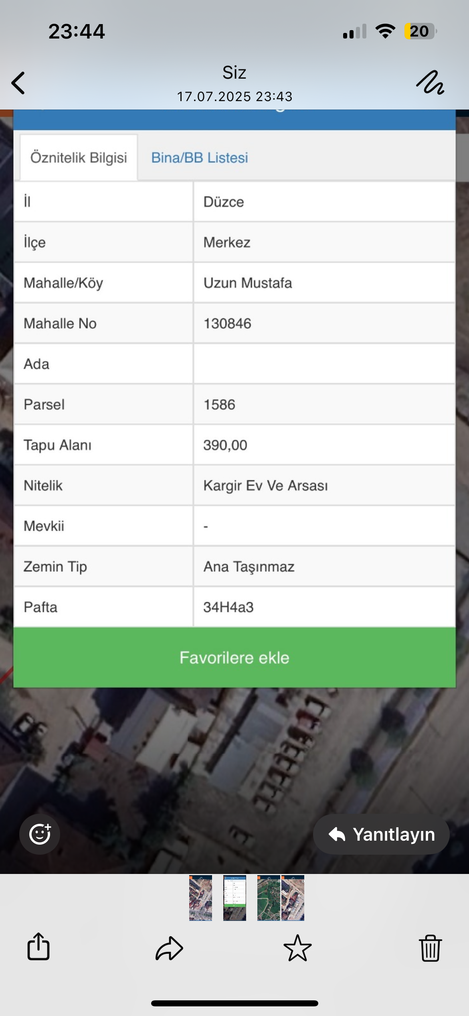Add an emoji reaction
This screenshot has height=1016, width=469.
[x=40, y=834]
